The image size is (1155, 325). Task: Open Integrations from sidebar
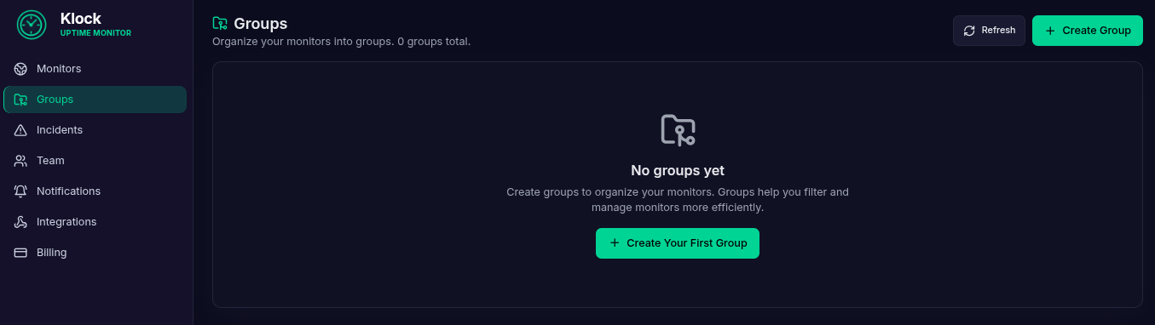(95, 222)
